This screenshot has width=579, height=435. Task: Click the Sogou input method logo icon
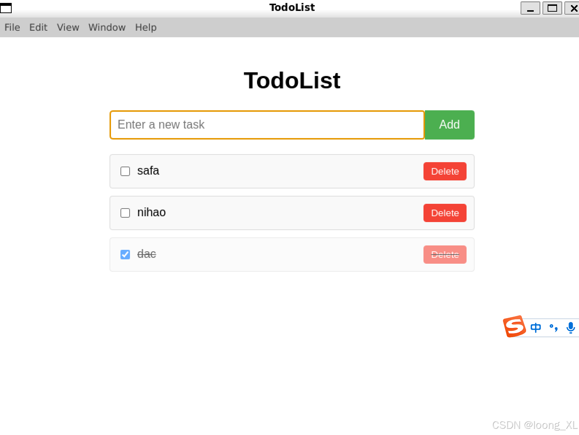click(514, 326)
